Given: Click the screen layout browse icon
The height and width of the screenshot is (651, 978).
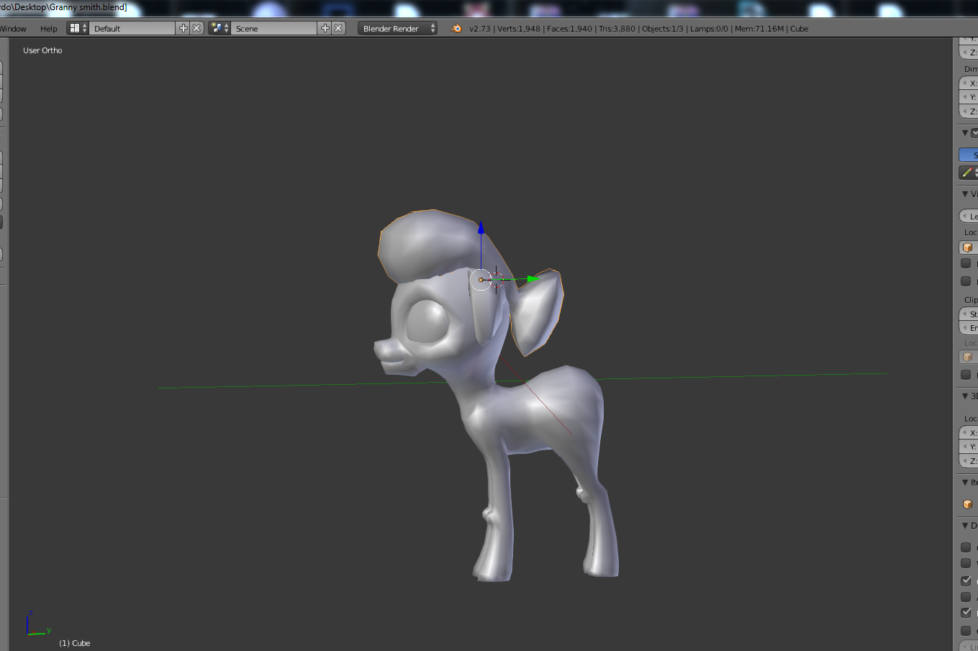Looking at the screenshot, I should 78,28.
